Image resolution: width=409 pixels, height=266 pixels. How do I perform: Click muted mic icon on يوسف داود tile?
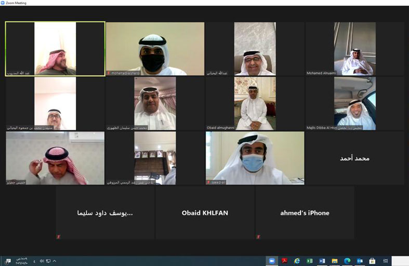[58, 237]
